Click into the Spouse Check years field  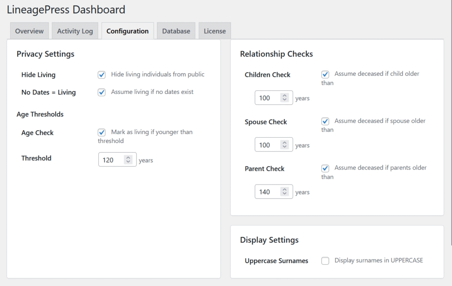(x=267, y=145)
